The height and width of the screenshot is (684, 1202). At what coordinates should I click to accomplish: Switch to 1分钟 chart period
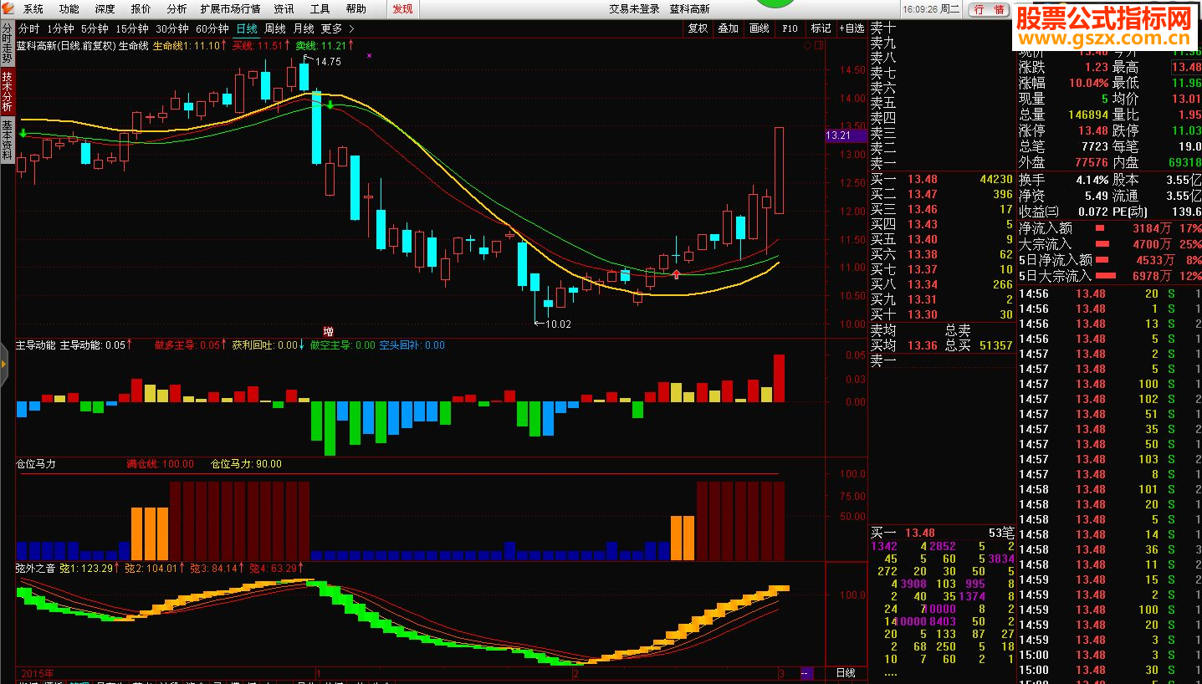pos(60,28)
